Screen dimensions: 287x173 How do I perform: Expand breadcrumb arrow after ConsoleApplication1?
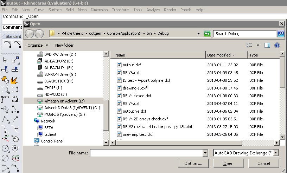[x=144, y=33]
